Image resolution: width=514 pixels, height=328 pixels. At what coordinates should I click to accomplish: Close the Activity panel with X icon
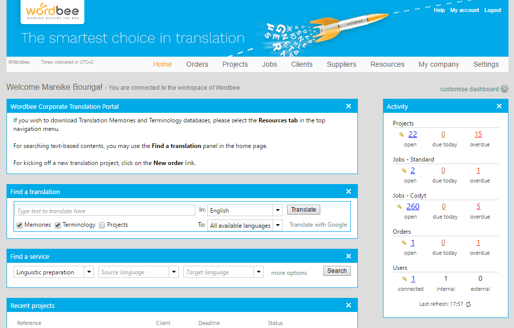pyautogui.click(x=499, y=106)
